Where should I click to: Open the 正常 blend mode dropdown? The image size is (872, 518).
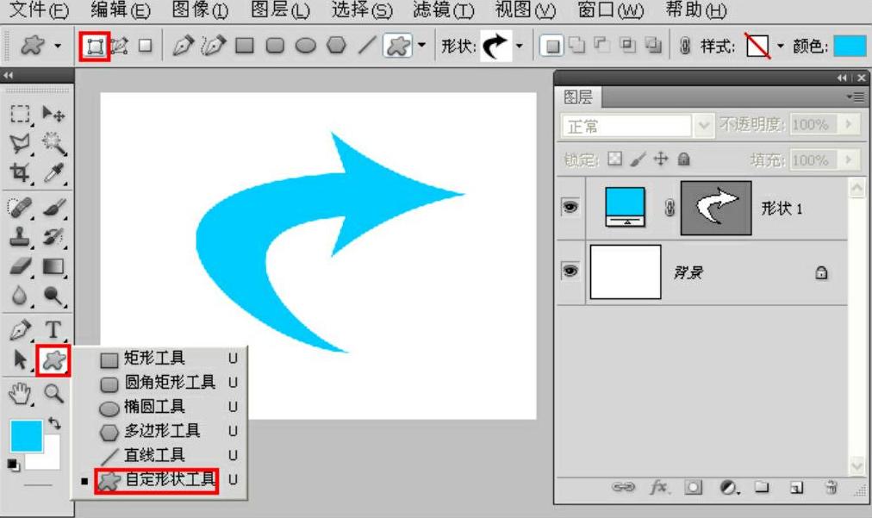click(637, 126)
